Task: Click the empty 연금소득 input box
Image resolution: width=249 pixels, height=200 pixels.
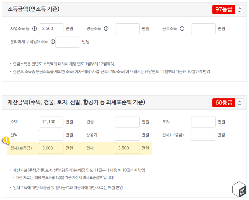Action: click(127, 28)
